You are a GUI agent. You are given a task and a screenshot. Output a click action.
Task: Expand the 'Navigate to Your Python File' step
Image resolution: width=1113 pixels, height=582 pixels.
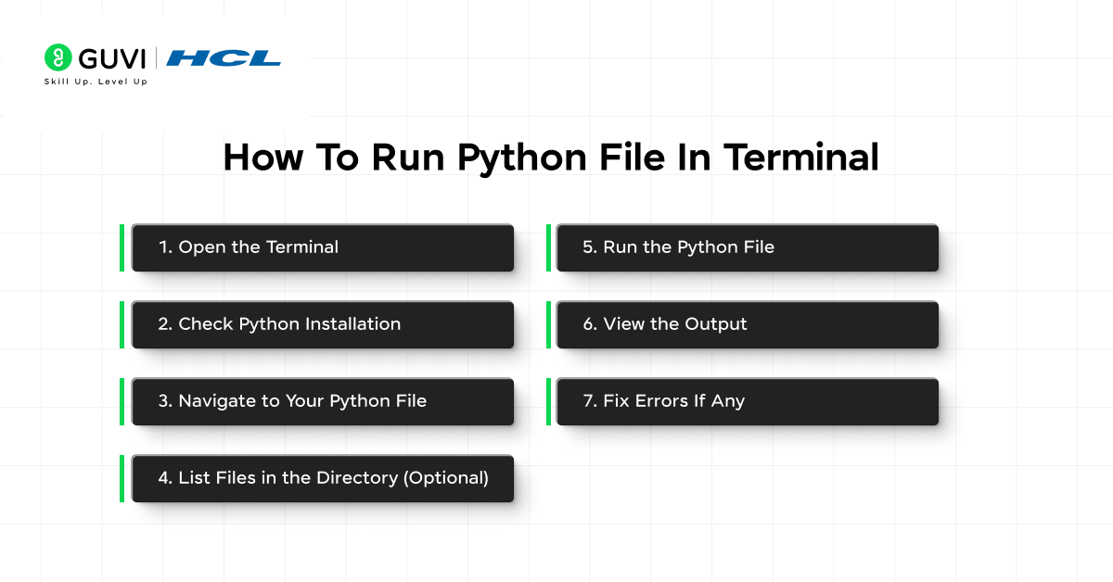click(x=322, y=401)
